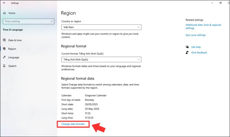Viewport: 230px width, 137px height.
Task: Click the Monday first day value
Action: [x=90, y=100]
